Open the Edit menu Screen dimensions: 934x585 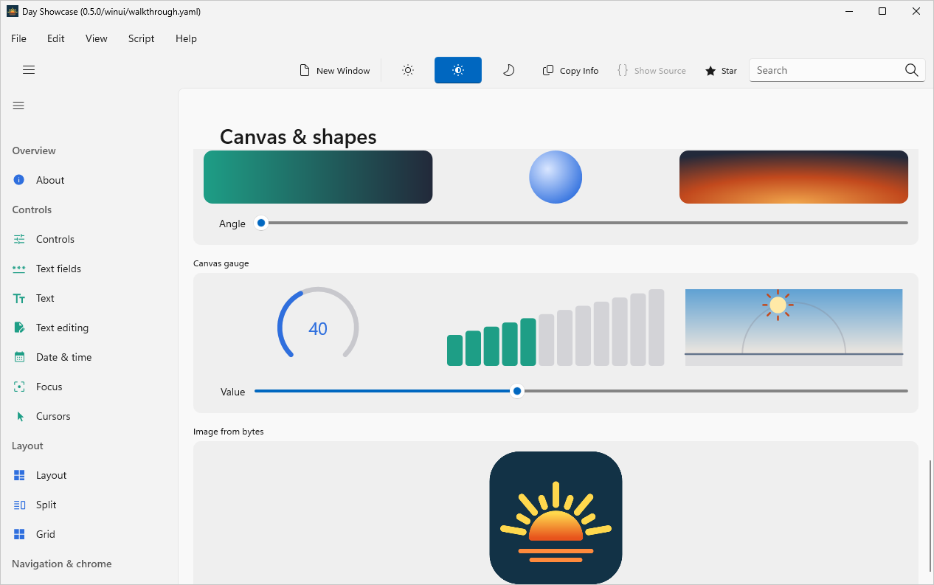tap(56, 38)
